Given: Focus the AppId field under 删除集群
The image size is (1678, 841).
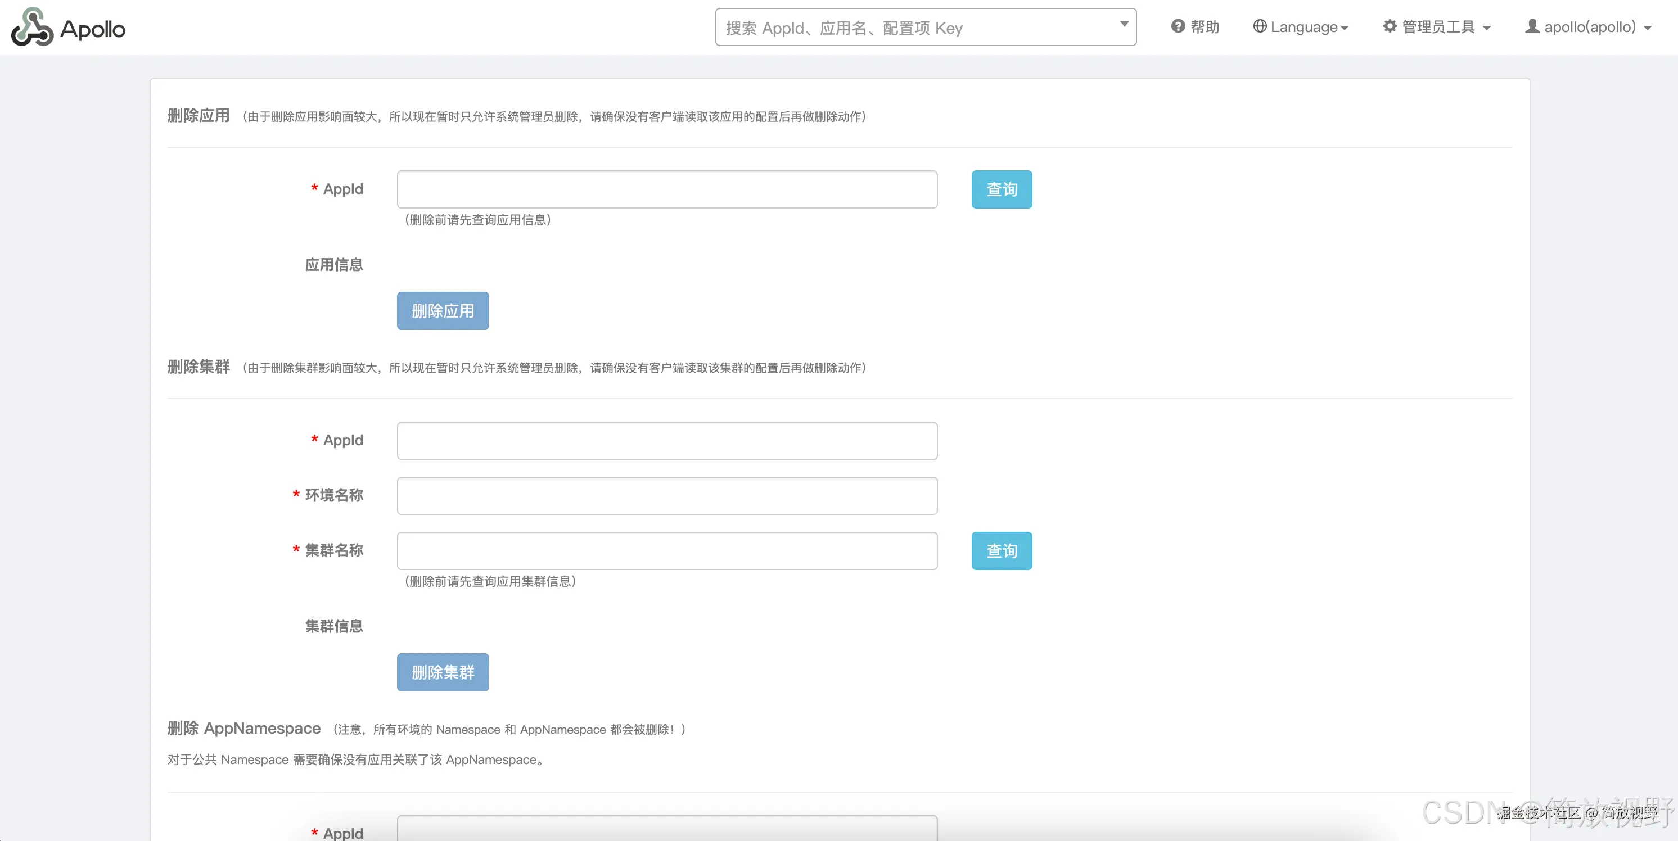Looking at the screenshot, I should (x=667, y=441).
